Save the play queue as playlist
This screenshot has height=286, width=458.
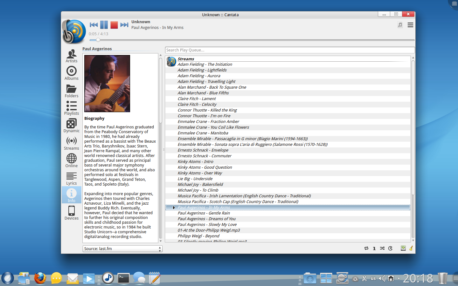[x=403, y=248]
